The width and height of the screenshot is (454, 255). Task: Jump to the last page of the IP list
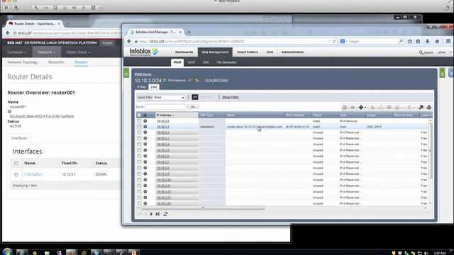(157, 214)
